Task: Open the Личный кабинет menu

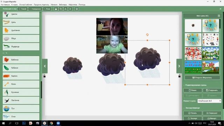Action: point(26,5)
